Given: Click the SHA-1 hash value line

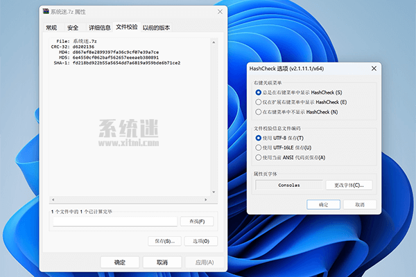Looking at the screenshot, I should [117, 63].
